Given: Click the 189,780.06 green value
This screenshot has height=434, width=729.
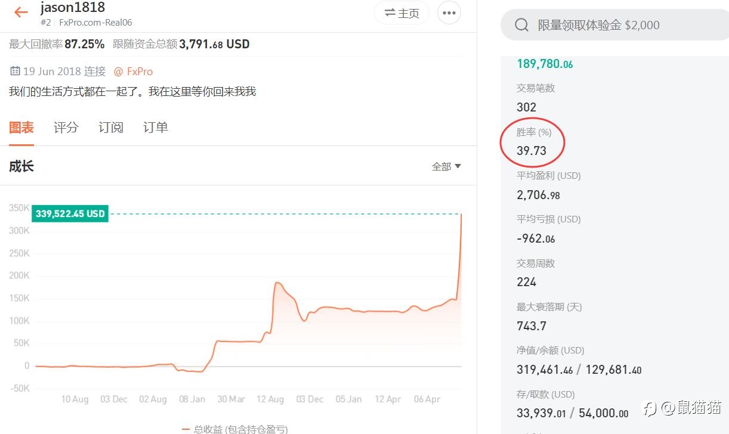Looking at the screenshot, I should coord(545,64).
